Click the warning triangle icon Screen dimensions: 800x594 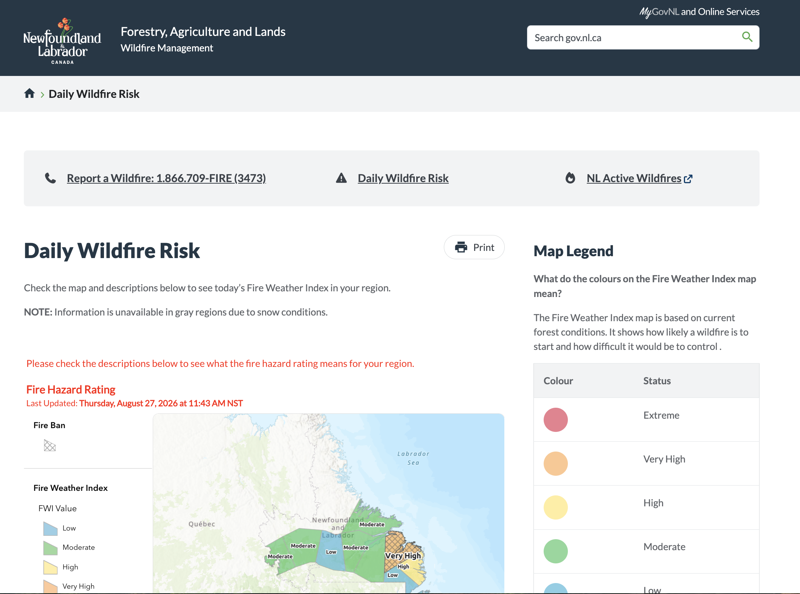(x=341, y=178)
